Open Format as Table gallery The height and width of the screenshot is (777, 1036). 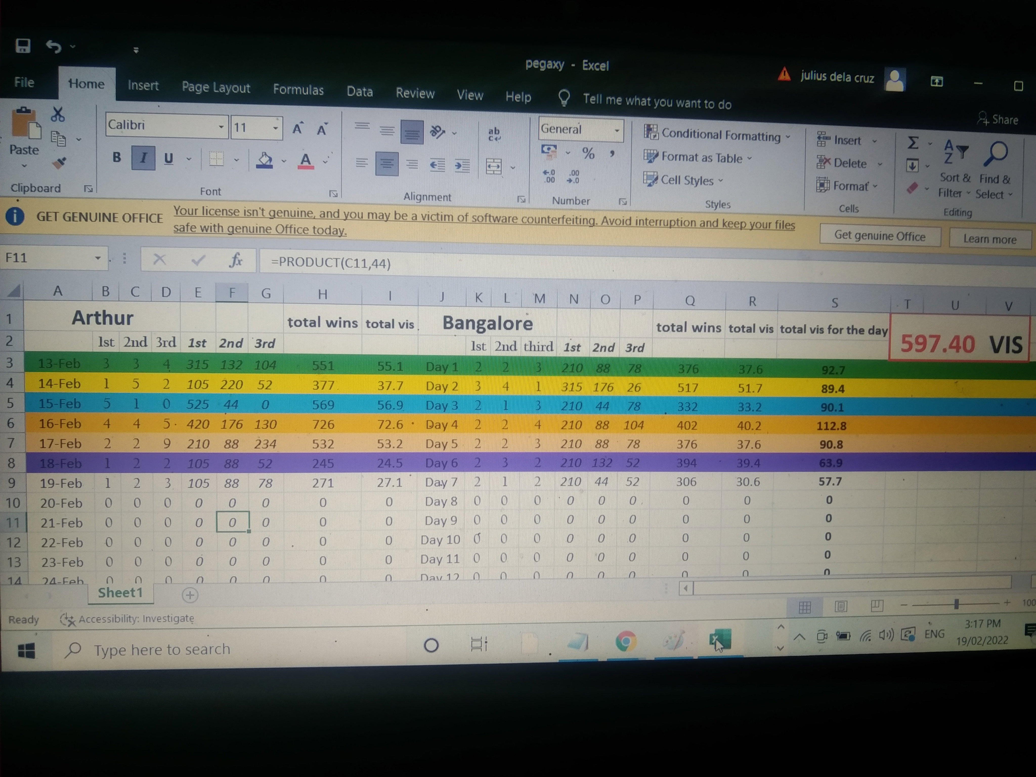(698, 157)
